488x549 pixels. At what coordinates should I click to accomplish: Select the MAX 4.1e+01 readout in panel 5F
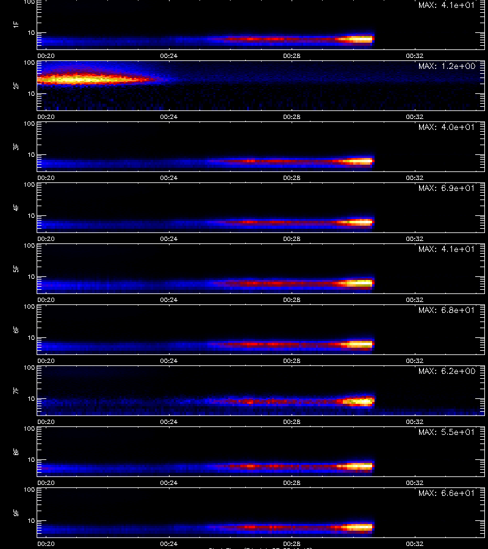[447, 249]
